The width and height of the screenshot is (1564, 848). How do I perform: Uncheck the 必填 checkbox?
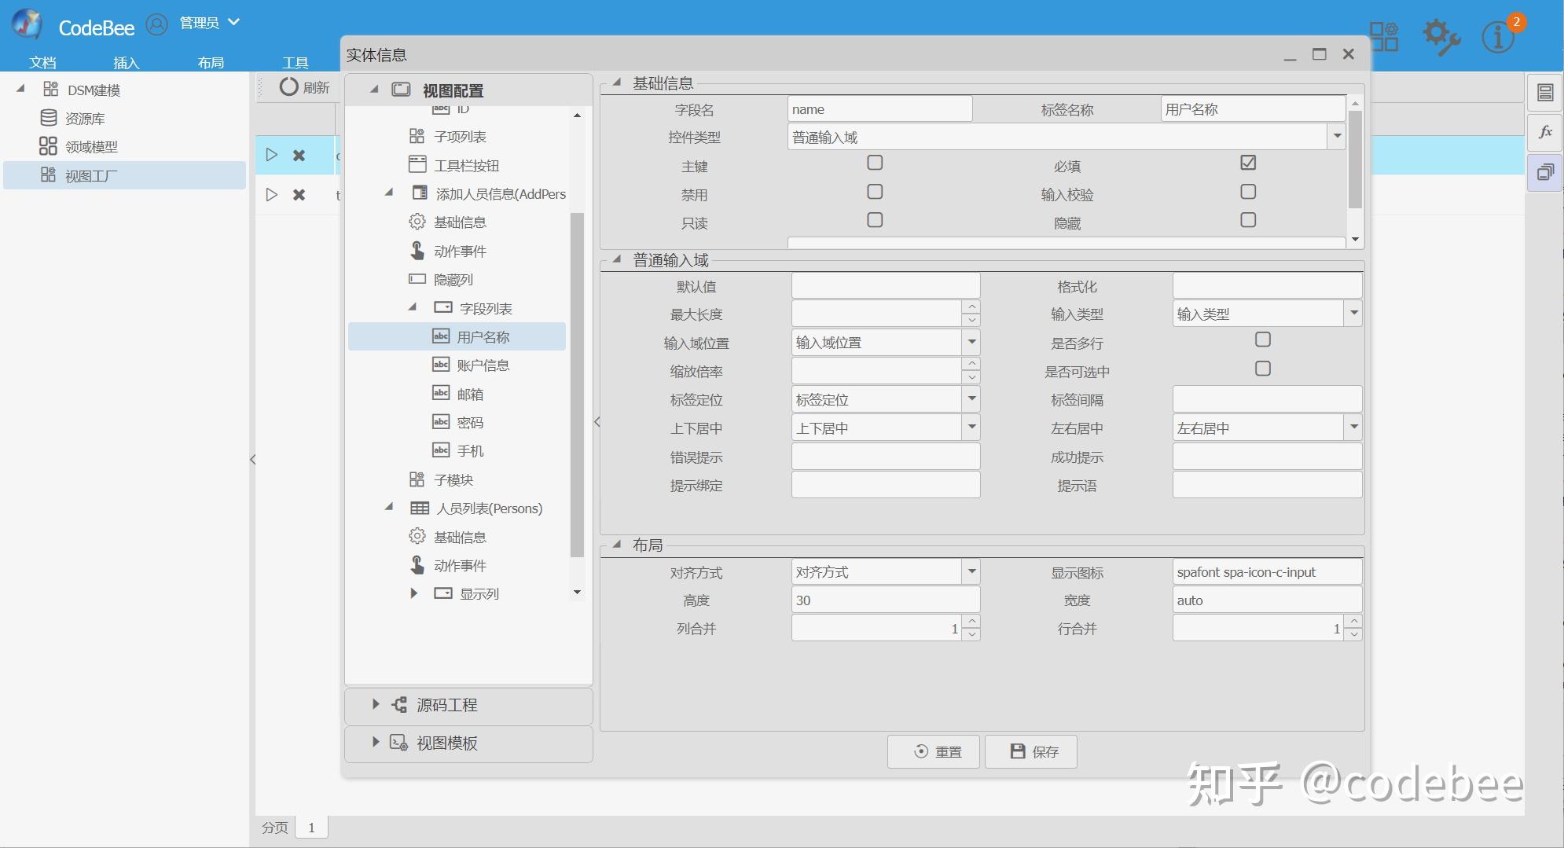(1248, 162)
